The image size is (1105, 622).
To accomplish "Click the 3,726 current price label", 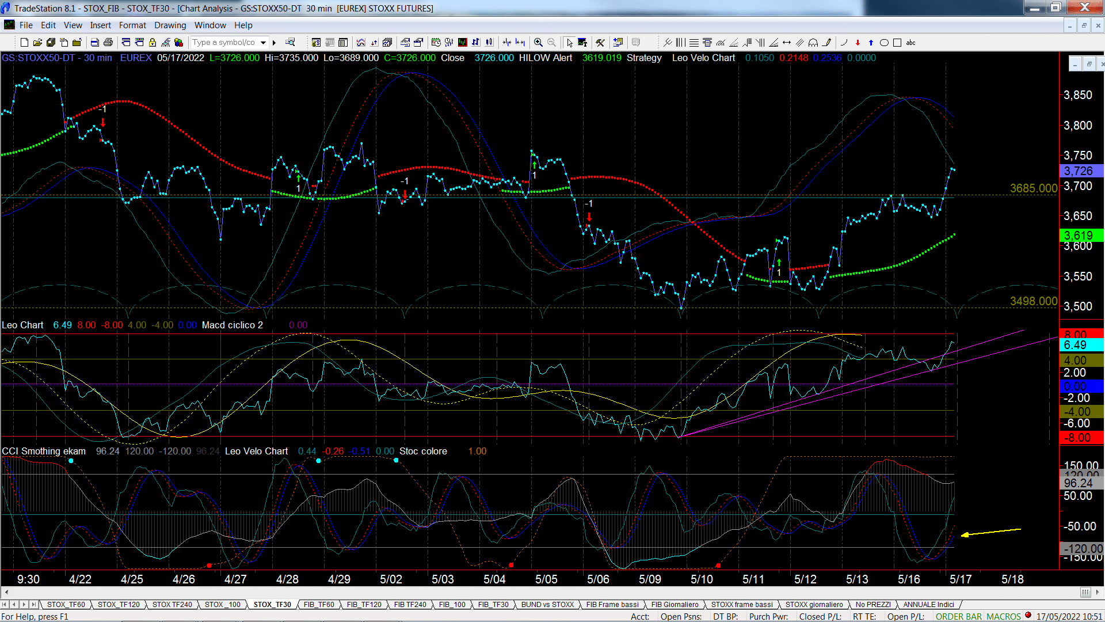I will [x=1081, y=171].
